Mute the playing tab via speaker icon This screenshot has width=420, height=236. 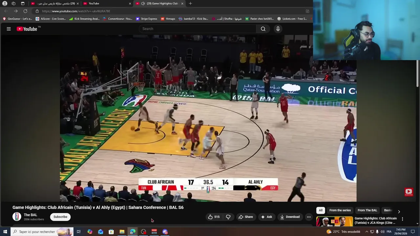coord(143,4)
